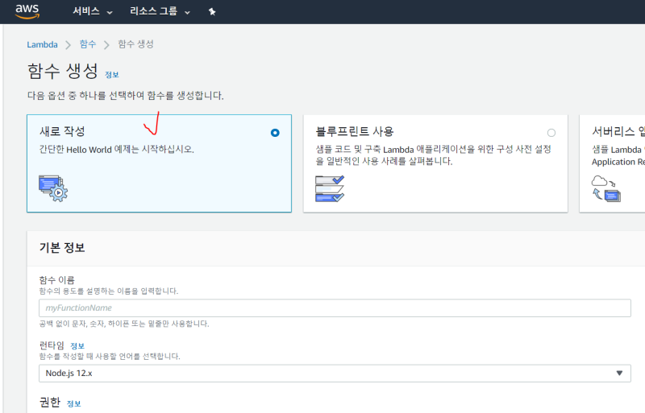Click the AWS logo in header
This screenshot has height=413, width=645.
point(27,11)
